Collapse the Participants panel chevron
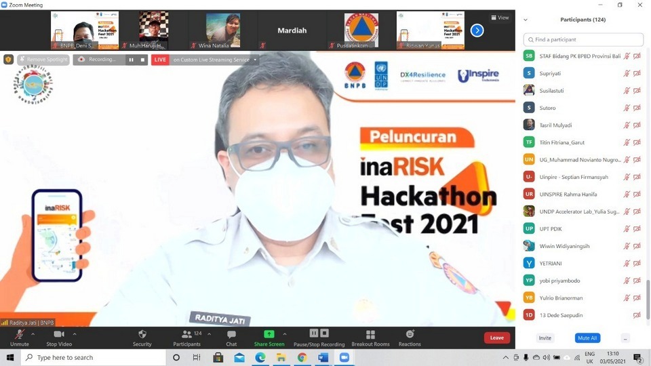 pos(526,20)
